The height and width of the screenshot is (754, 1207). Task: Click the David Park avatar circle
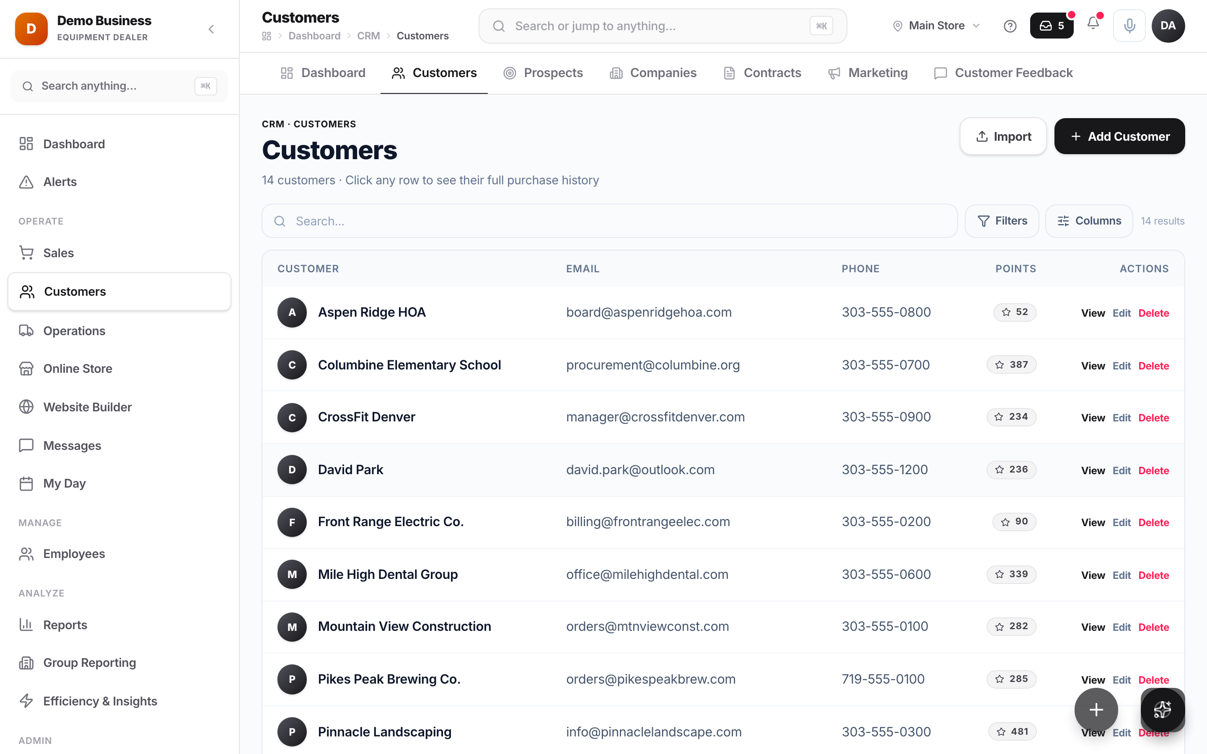pyautogui.click(x=292, y=470)
